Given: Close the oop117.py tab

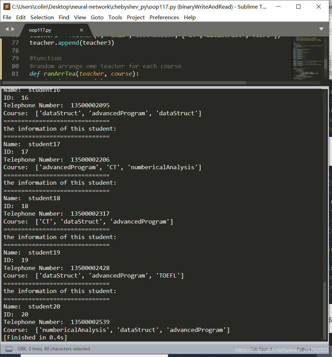Looking at the screenshot, I should click(x=82, y=30).
